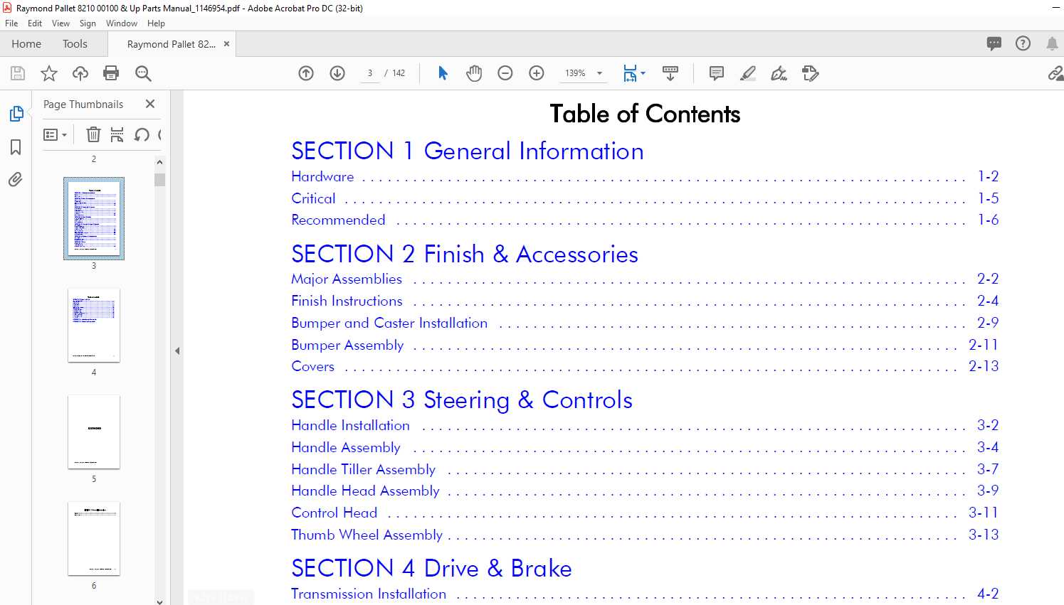Switch to the Home tab
This screenshot has width=1064, height=605.
[26, 44]
